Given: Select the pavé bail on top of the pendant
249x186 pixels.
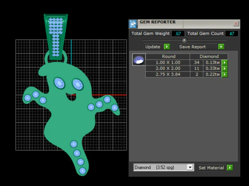Looking at the screenshot, I should (56, 37).
